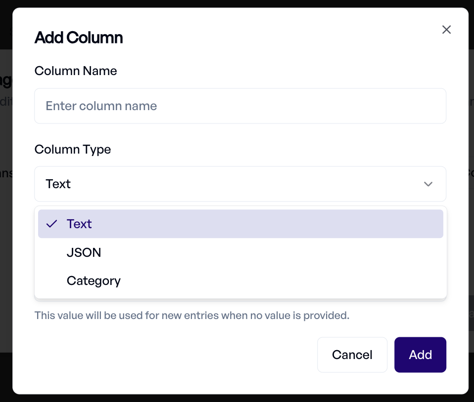
Task: Click the 'Enter column name' placeholder text
Action: (101, 106)
